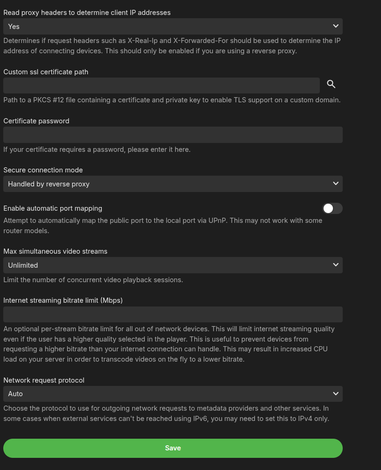Viewport: 381px width, 470px height.
Task: Expand the Network request protocol dropdown
Action: (x=173, y=394)
